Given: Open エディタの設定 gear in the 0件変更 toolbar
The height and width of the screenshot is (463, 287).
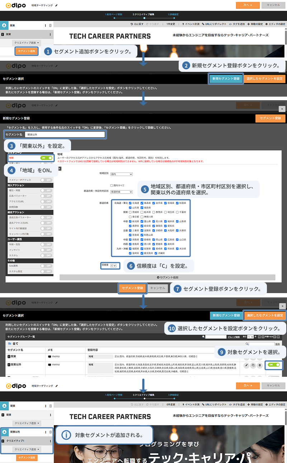Looking at the screenshot, I should click(x=275, y=404).
